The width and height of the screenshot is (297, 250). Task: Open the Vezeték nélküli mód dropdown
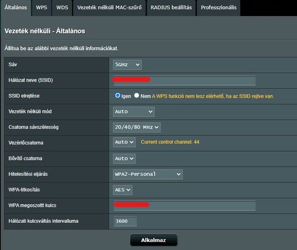[134, 112]
